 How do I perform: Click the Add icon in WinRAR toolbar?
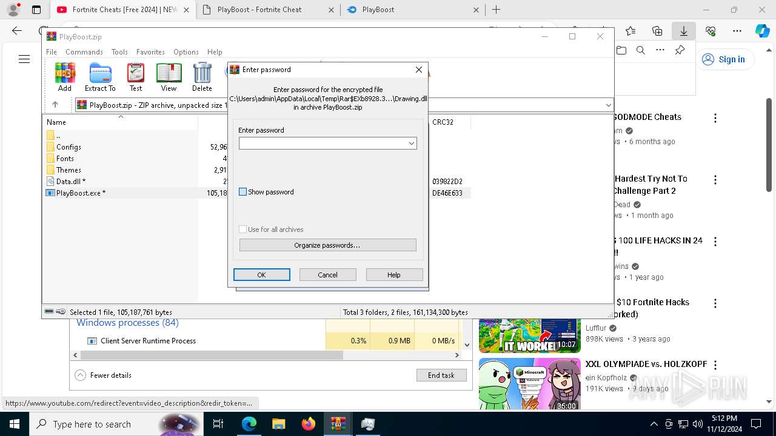(65, 77)
